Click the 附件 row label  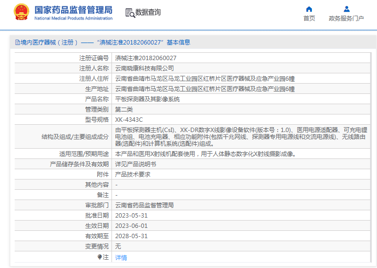click(103, 175)
